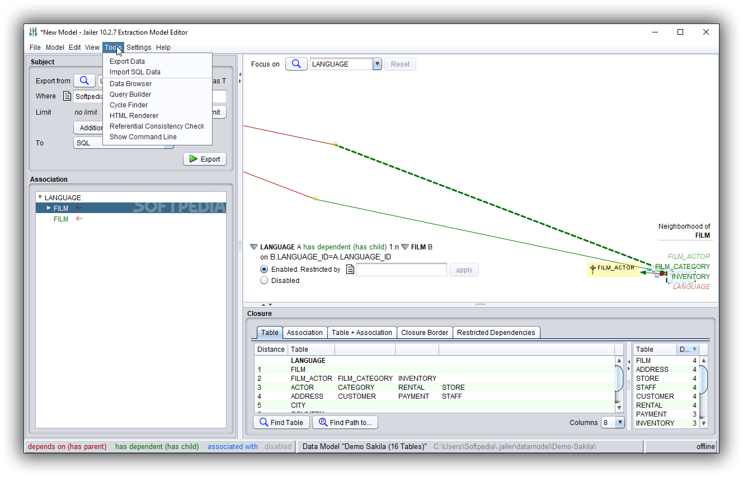The image size is (743, 477).
Task: Click the plus icon on FILM_ACTOR node
Action: pos(592,268)
